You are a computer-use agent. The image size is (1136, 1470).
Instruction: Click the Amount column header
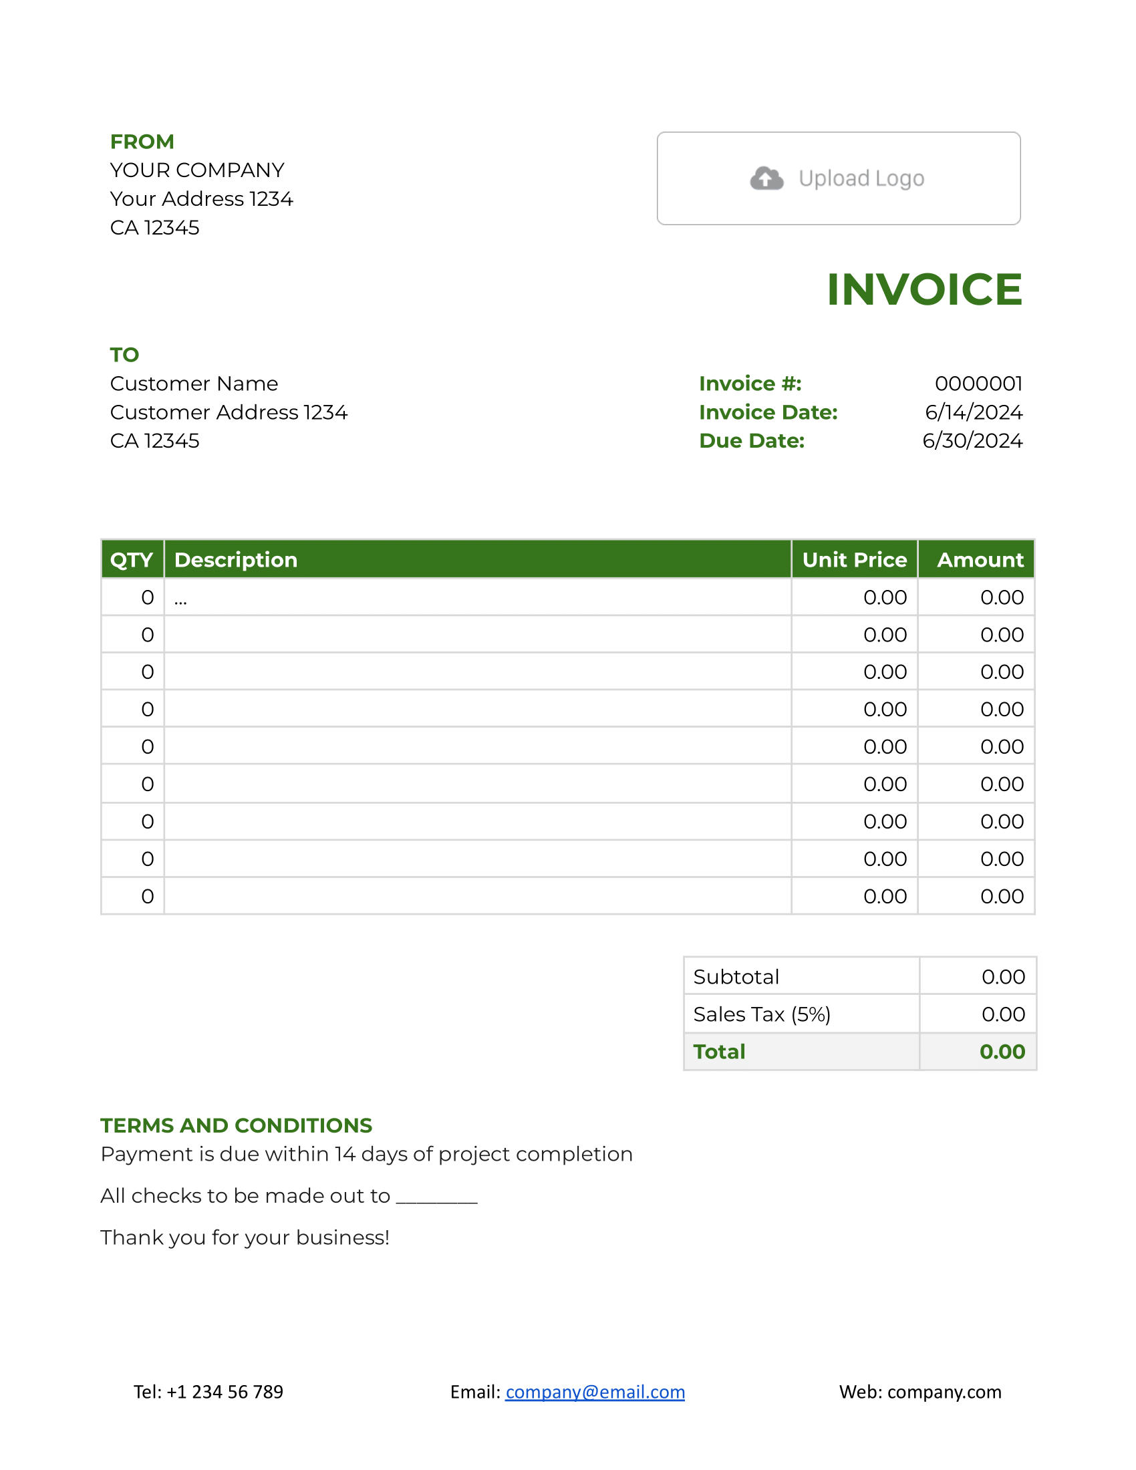pos(976,559)
